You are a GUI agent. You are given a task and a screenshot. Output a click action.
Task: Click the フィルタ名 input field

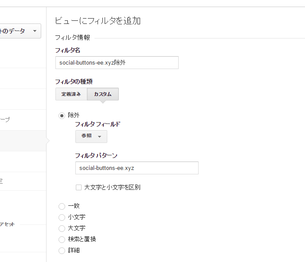tap(117, 62)
